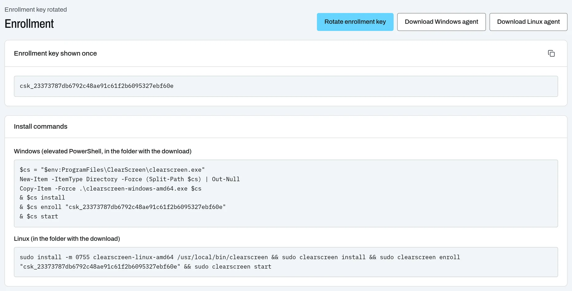Click the 'Enrollment key rotated' status text

36,10
